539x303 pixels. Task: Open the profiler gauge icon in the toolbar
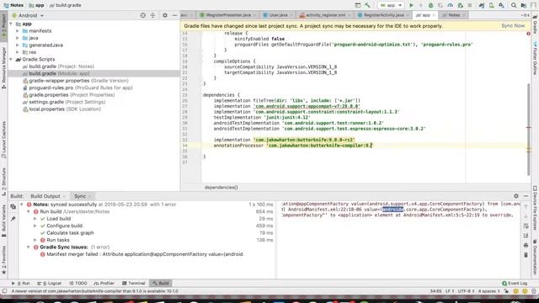click(451, 5)
